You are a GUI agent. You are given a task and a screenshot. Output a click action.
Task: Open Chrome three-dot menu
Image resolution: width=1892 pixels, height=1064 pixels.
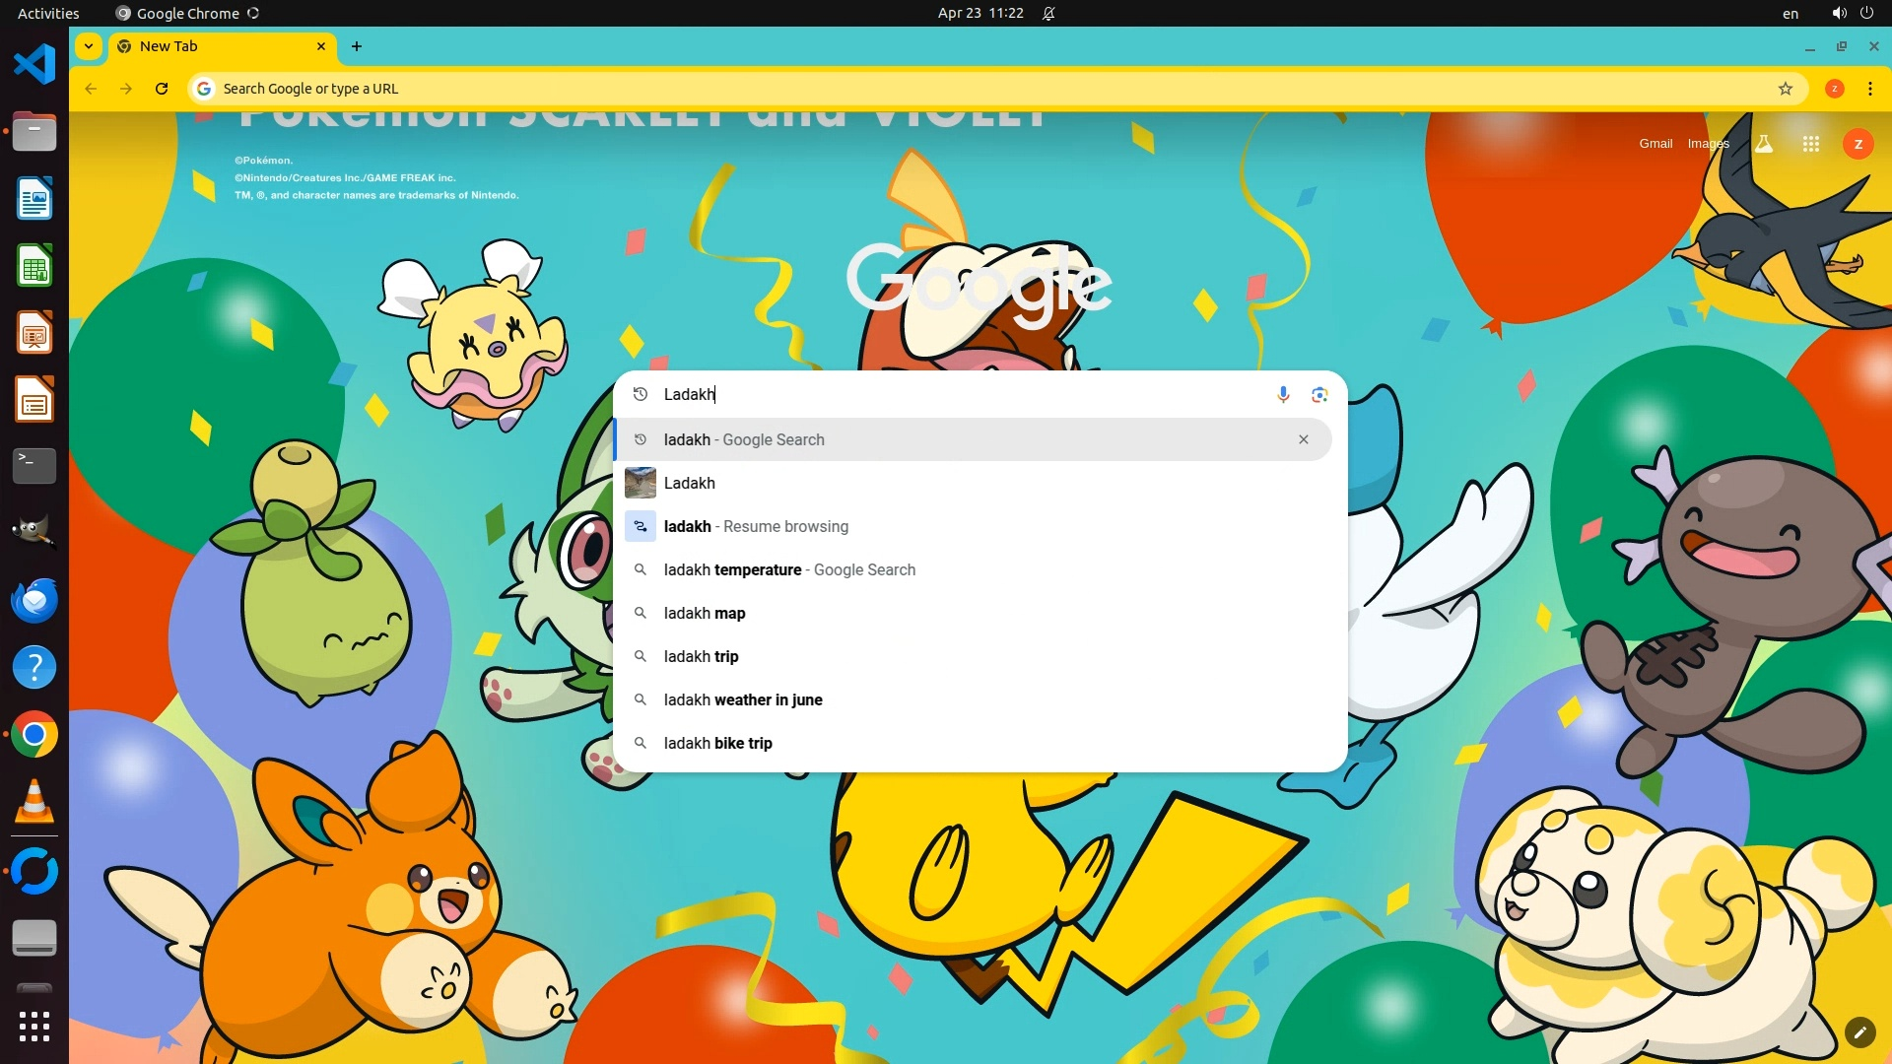[1869, 89]
